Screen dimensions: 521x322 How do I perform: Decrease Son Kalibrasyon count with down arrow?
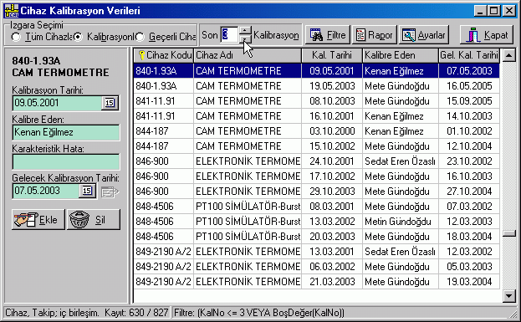click(x=245, y=38)
